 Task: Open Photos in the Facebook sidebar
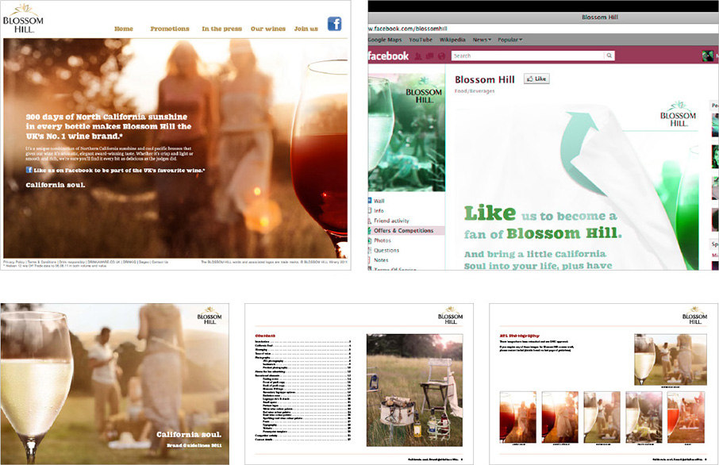[x=383, y=240]
